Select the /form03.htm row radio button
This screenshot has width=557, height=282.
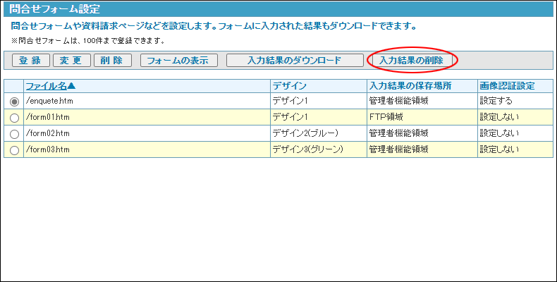(x=14, y=149)
